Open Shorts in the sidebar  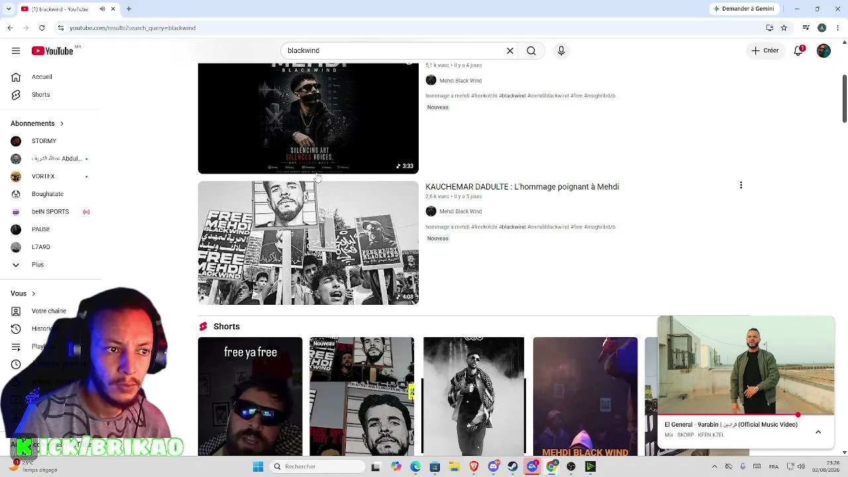pyautogui.click(x=50, y=95)
